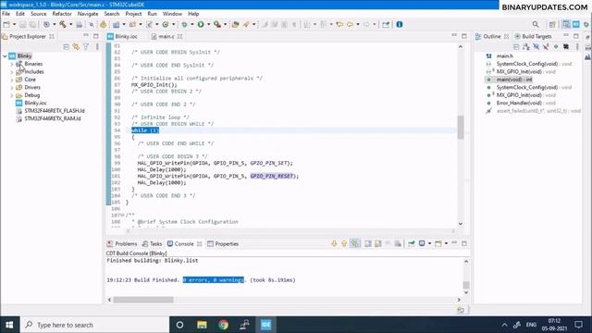Viewport: 592px width, 333px height.
Task: Click the Save All toolbar icon
Action: tap(32, 25)
